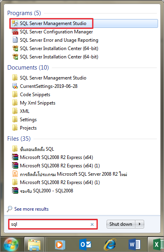Open the My Xml Snippets folder

tap(37, 103)
